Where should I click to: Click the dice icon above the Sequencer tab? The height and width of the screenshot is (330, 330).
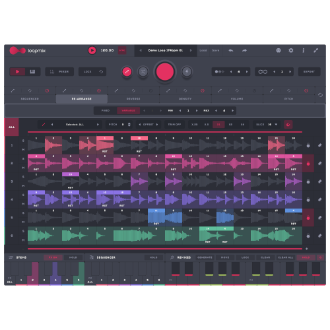pos(13,90)
